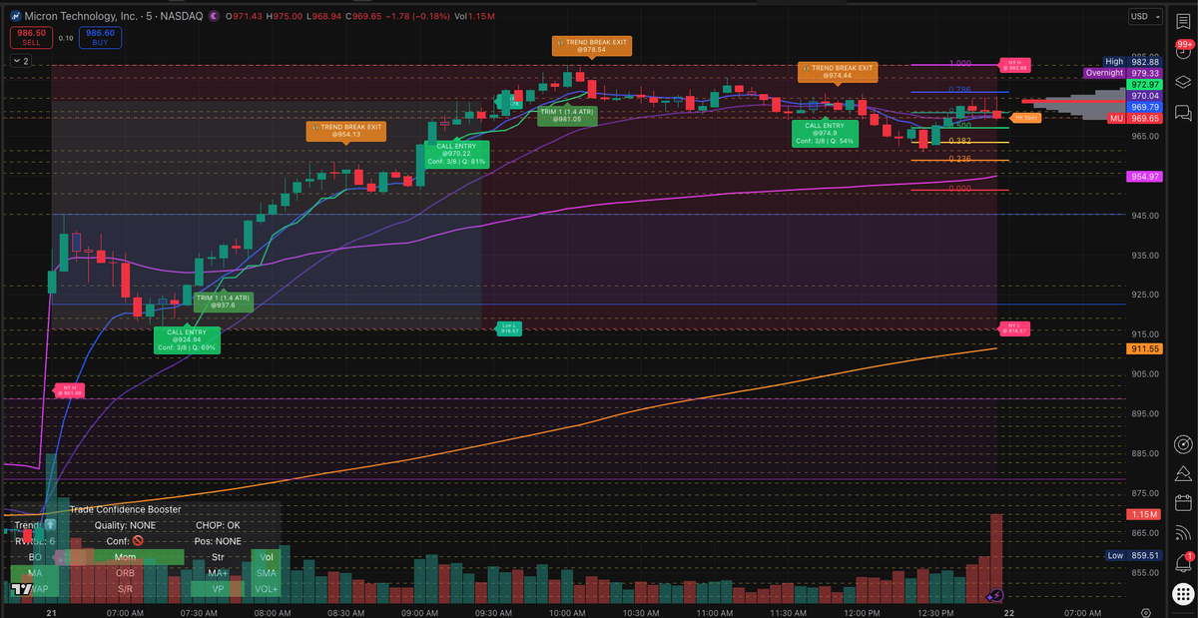Click the pink NY H @982.88 label
This screenshot has width=1198, height=618.
click(1014, 66)
